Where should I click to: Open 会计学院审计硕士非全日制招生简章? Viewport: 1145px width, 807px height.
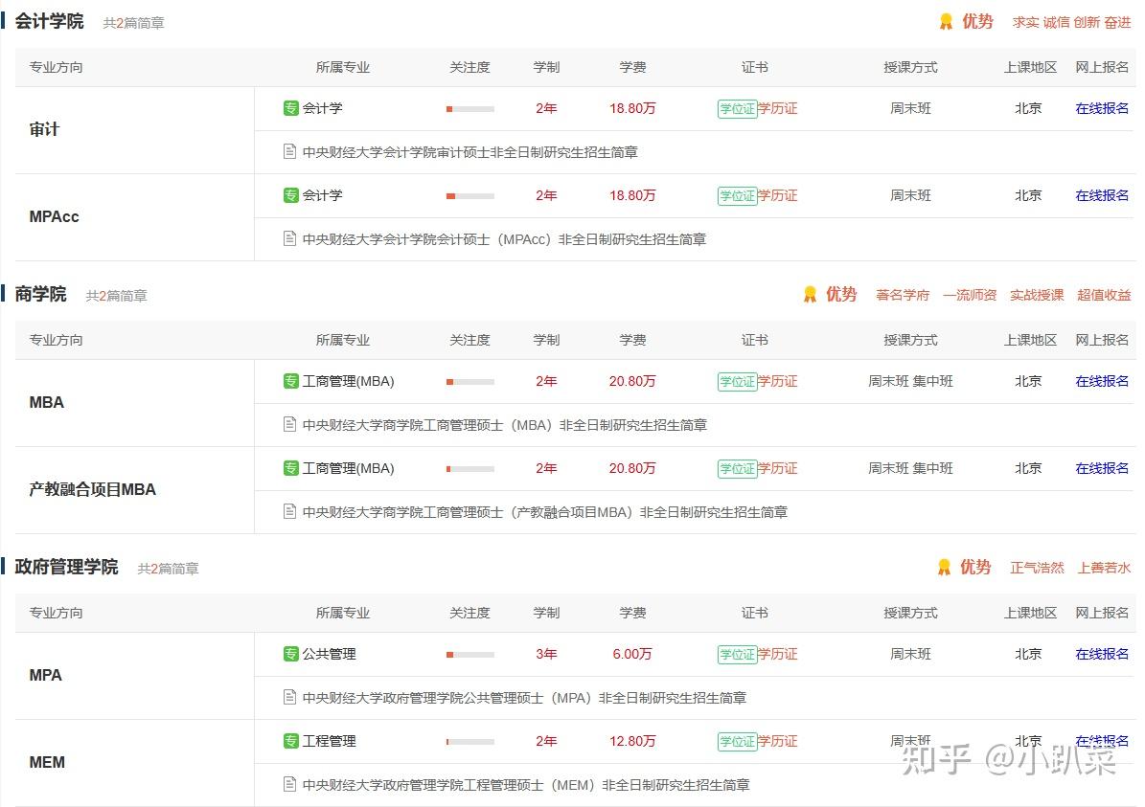click(x=470, y=152)
